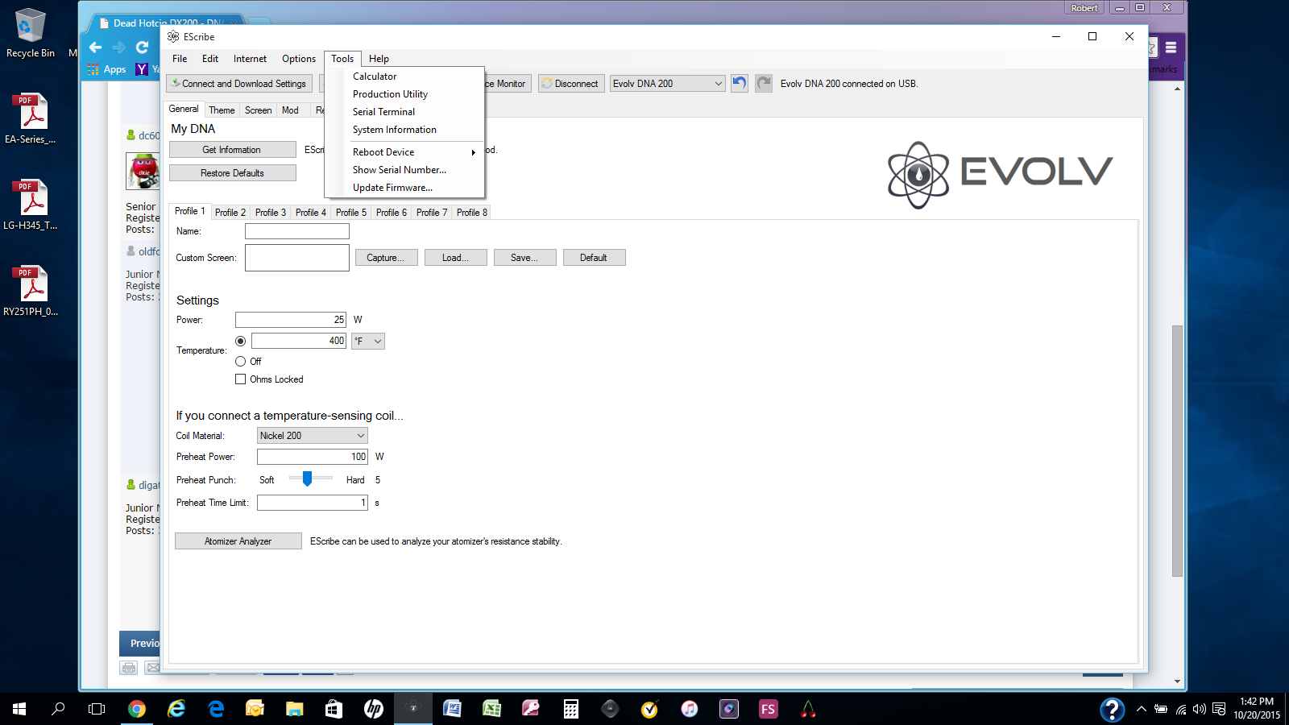Click Restore Defaults button
1289x725 pixels.
click(x=232, y=173)
